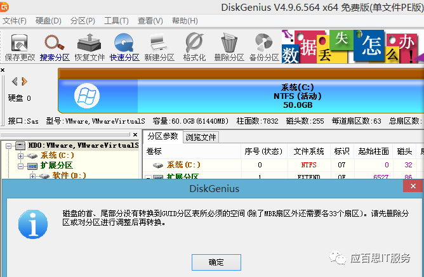Close the DiskGenius message dialog
The height and width of the screenshot is (277, 424).
point(413,186)
